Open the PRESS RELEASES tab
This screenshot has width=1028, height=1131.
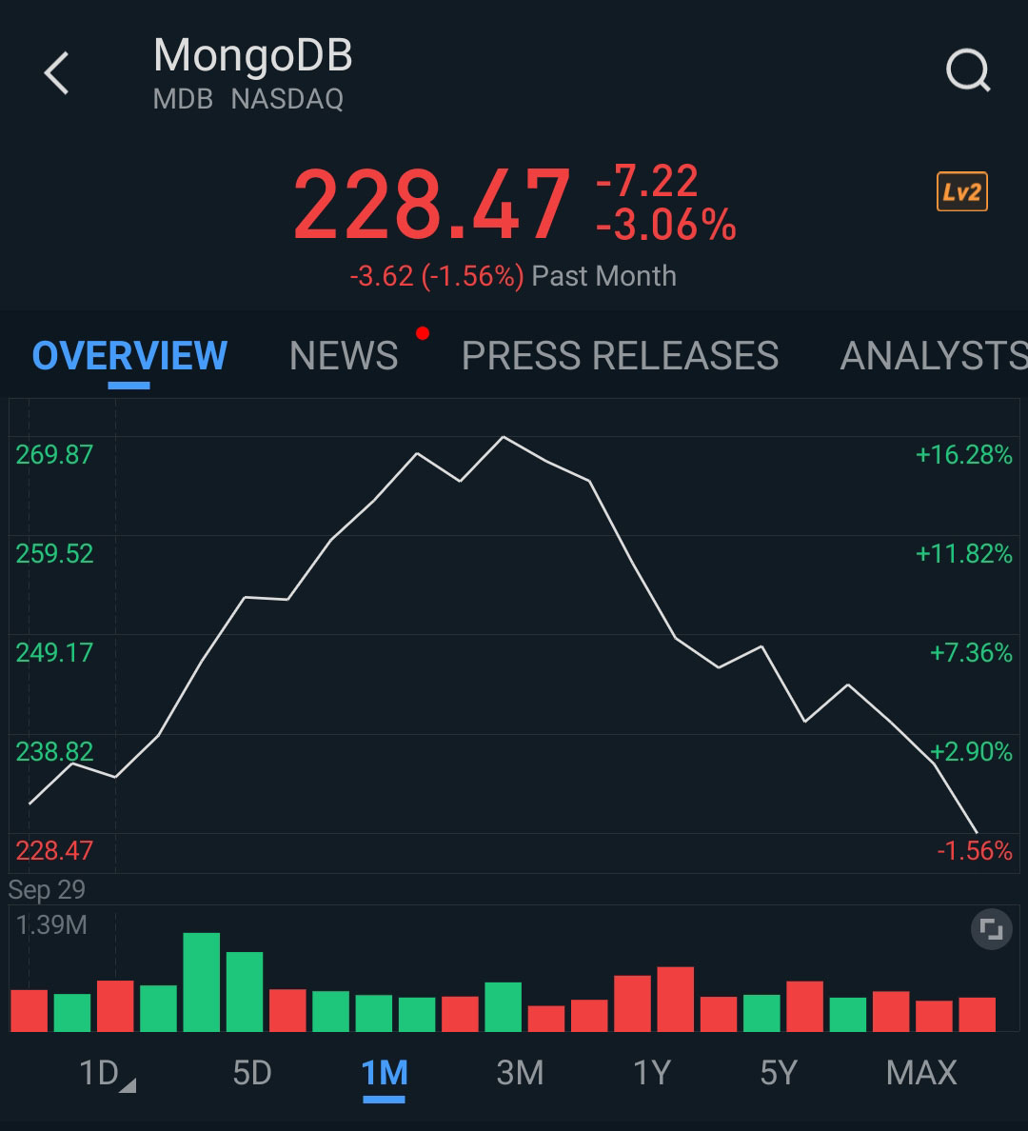click(620, 356)
